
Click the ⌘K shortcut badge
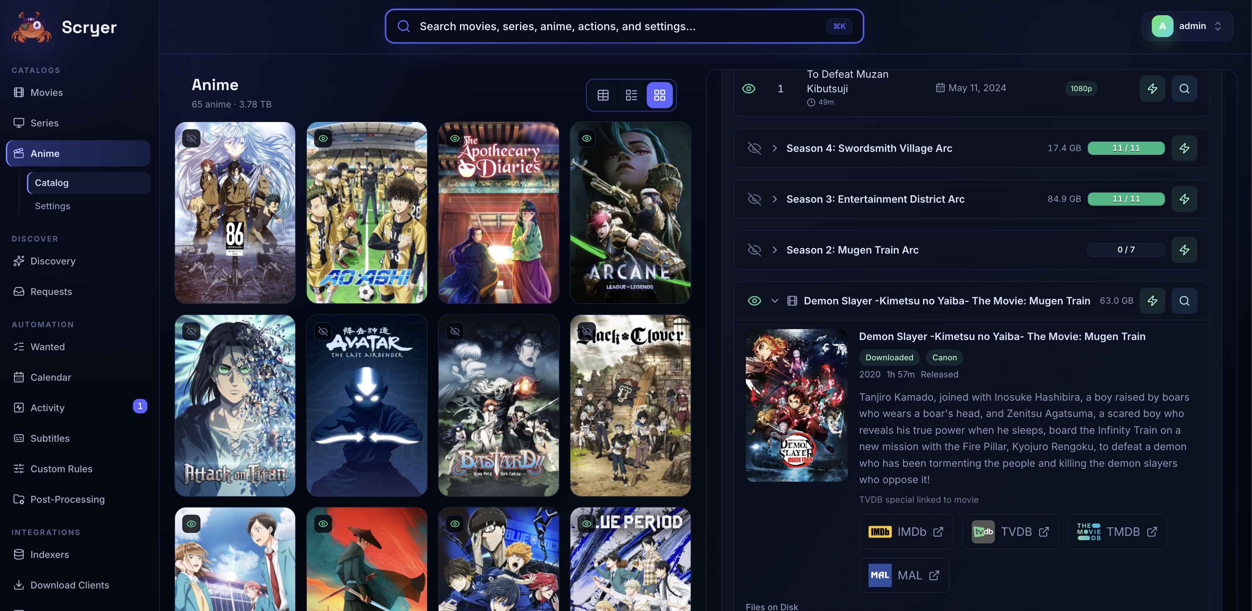(x=840, y=26)
